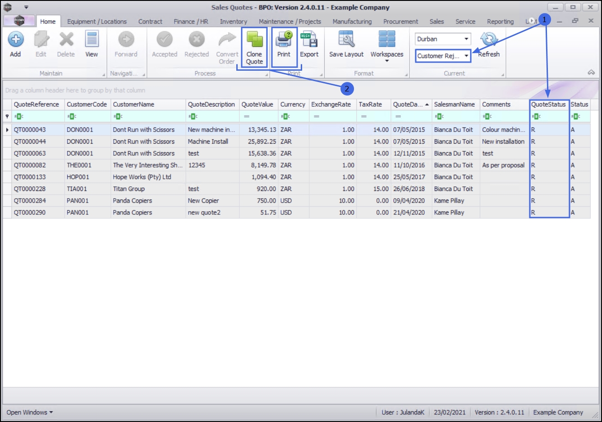Click the Currency column header

(294, 104)
